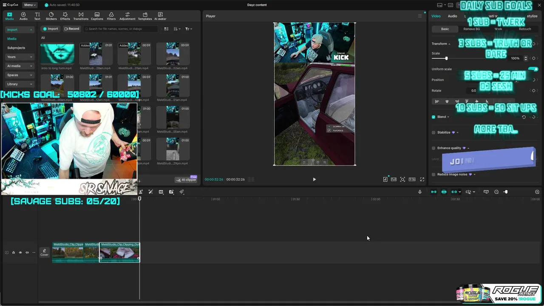Toggle the Uniform scale switch
The image size is (544, 306).
pyautogui.click(x=534, y=69)
